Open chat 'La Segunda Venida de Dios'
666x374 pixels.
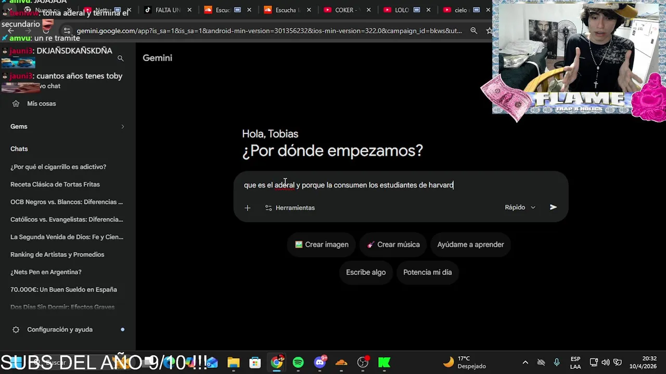[66, 237]
